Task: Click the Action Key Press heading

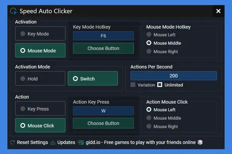Action: pos(91,102)
